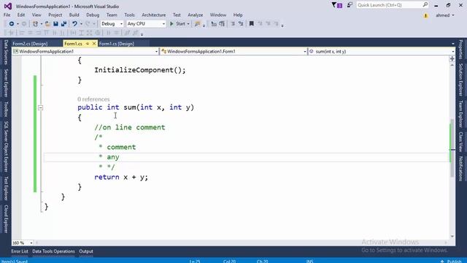Click the Save floppy disk icon
Image resolution: width=467 pixels, height=263 pixels.
(x=55, y=24)
